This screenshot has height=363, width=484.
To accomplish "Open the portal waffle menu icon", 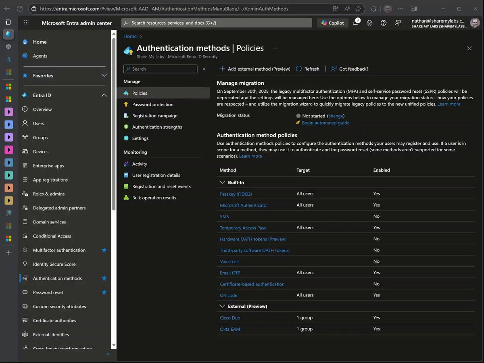I will point(26,23).
